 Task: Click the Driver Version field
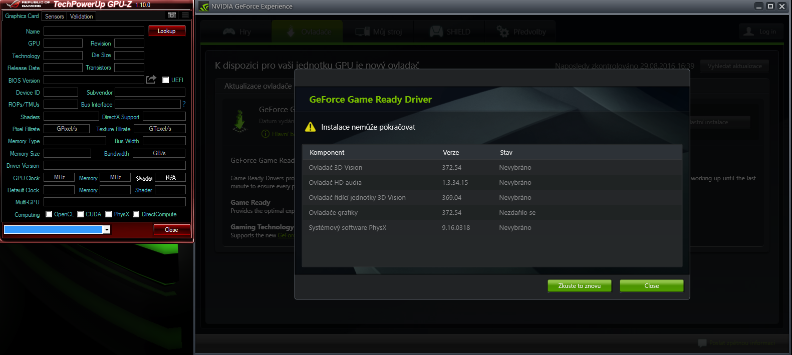pos(115,165)
